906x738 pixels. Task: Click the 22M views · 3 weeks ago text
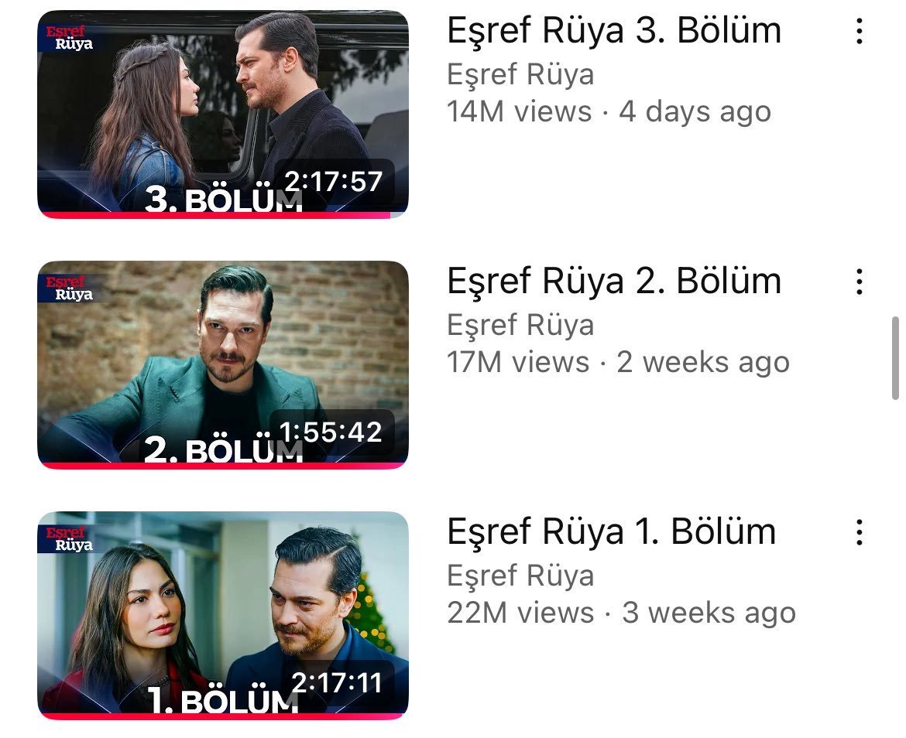[621, 613]
